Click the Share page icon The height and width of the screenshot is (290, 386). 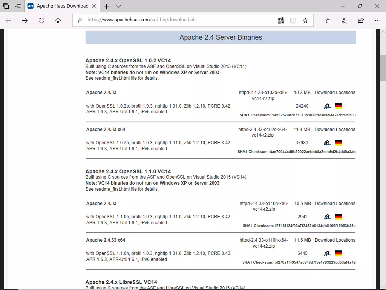click(x=361, y=20)
